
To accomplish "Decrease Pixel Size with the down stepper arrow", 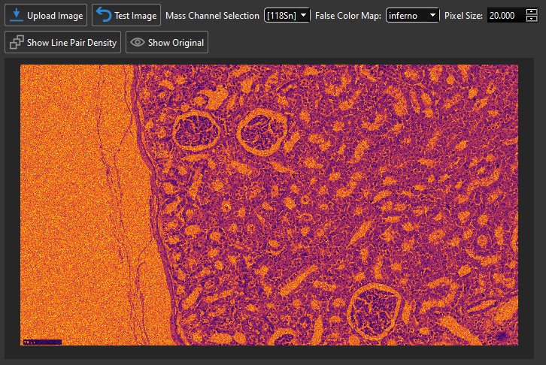I will (x=532, y=19).
